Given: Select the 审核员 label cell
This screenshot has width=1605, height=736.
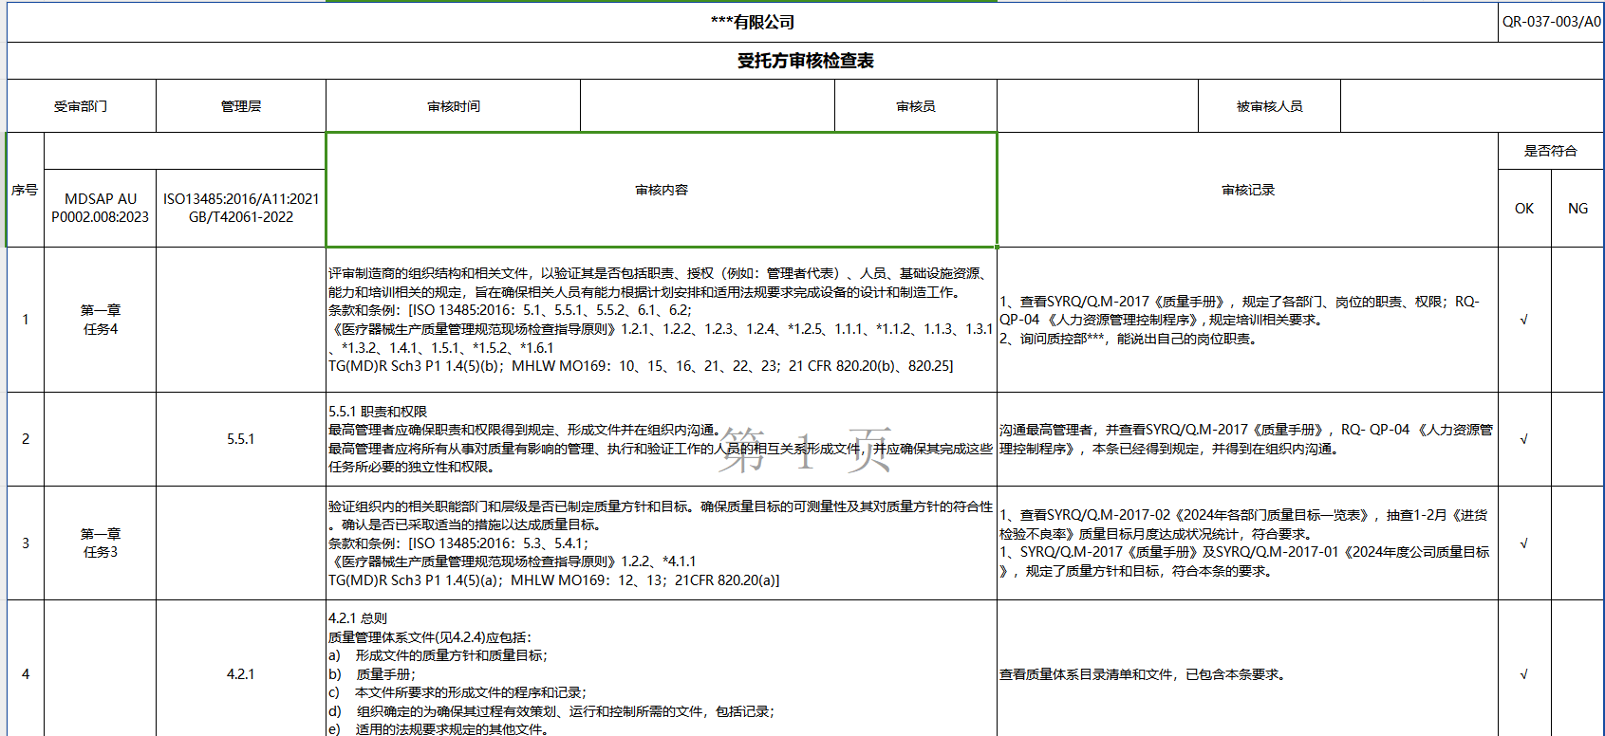Looking at the screenshot, I should [916, 106].
